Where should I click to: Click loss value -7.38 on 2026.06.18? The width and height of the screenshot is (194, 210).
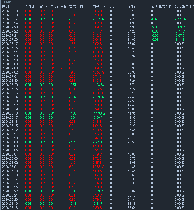73,113
